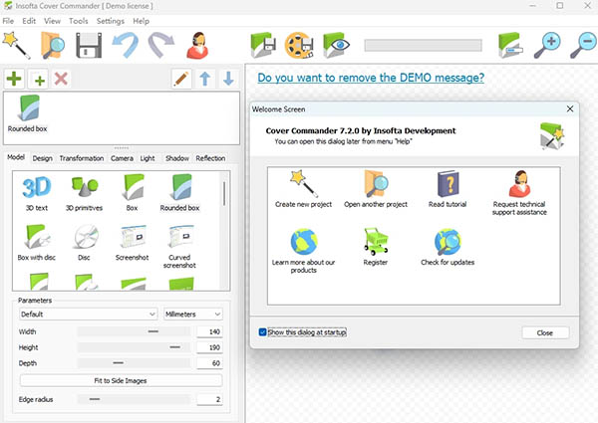Open the File menu
Image resolution: width=598 pixels, height=423 pixels.
8,21
